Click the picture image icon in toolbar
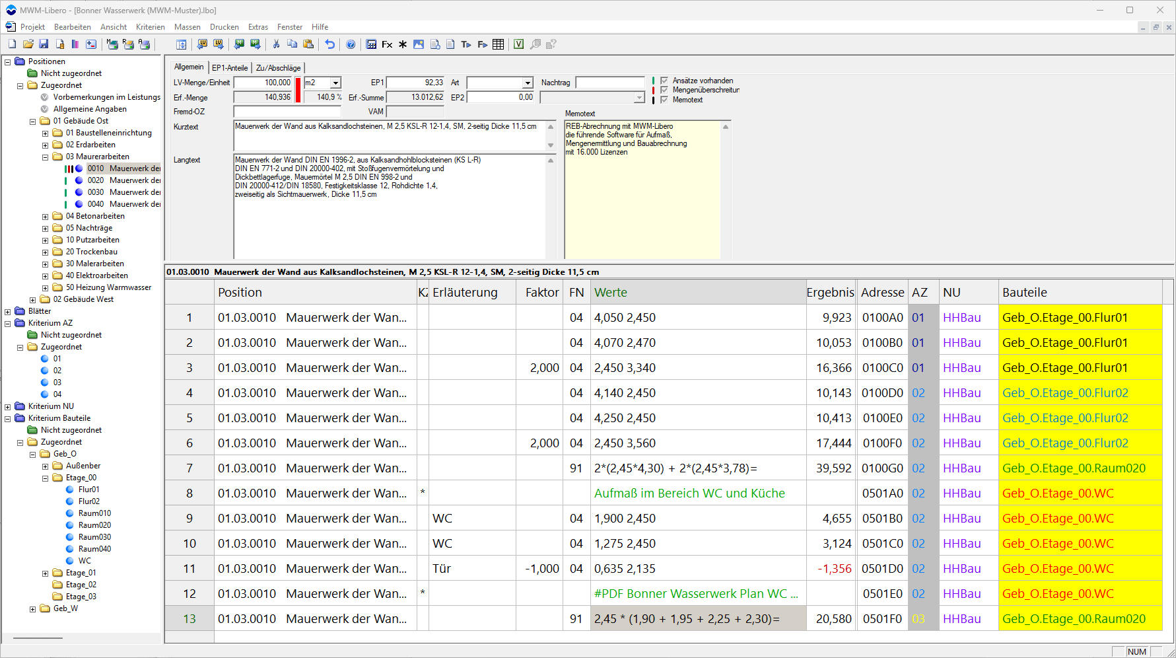Image resolution: width=1176 pixels, height=658 pixels. point(419,44)
